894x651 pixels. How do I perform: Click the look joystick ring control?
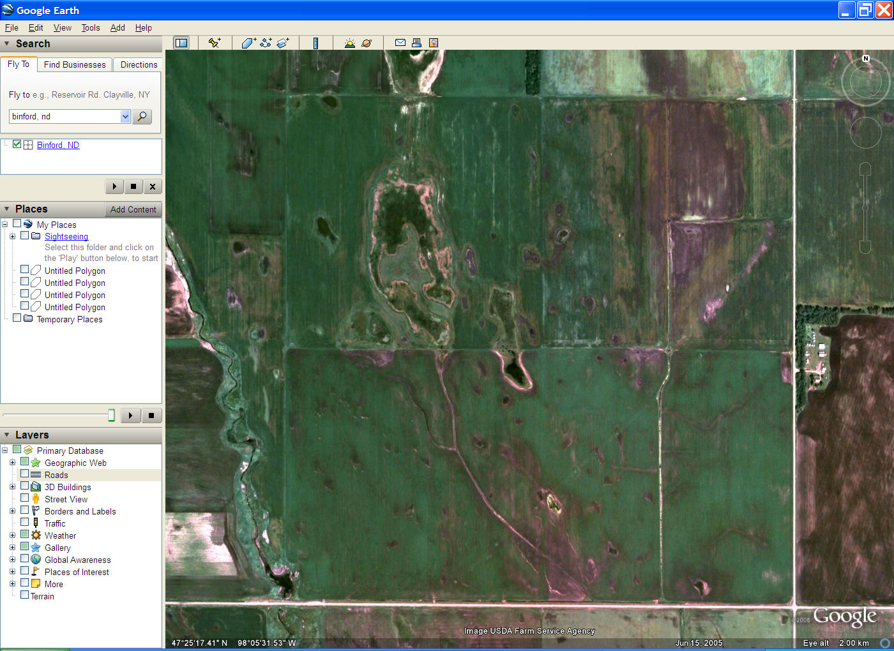[865, 82]
